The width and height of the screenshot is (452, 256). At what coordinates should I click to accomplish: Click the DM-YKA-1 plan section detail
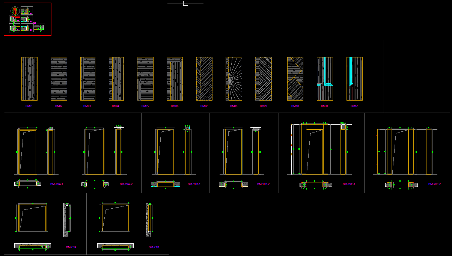click(28, 184)
